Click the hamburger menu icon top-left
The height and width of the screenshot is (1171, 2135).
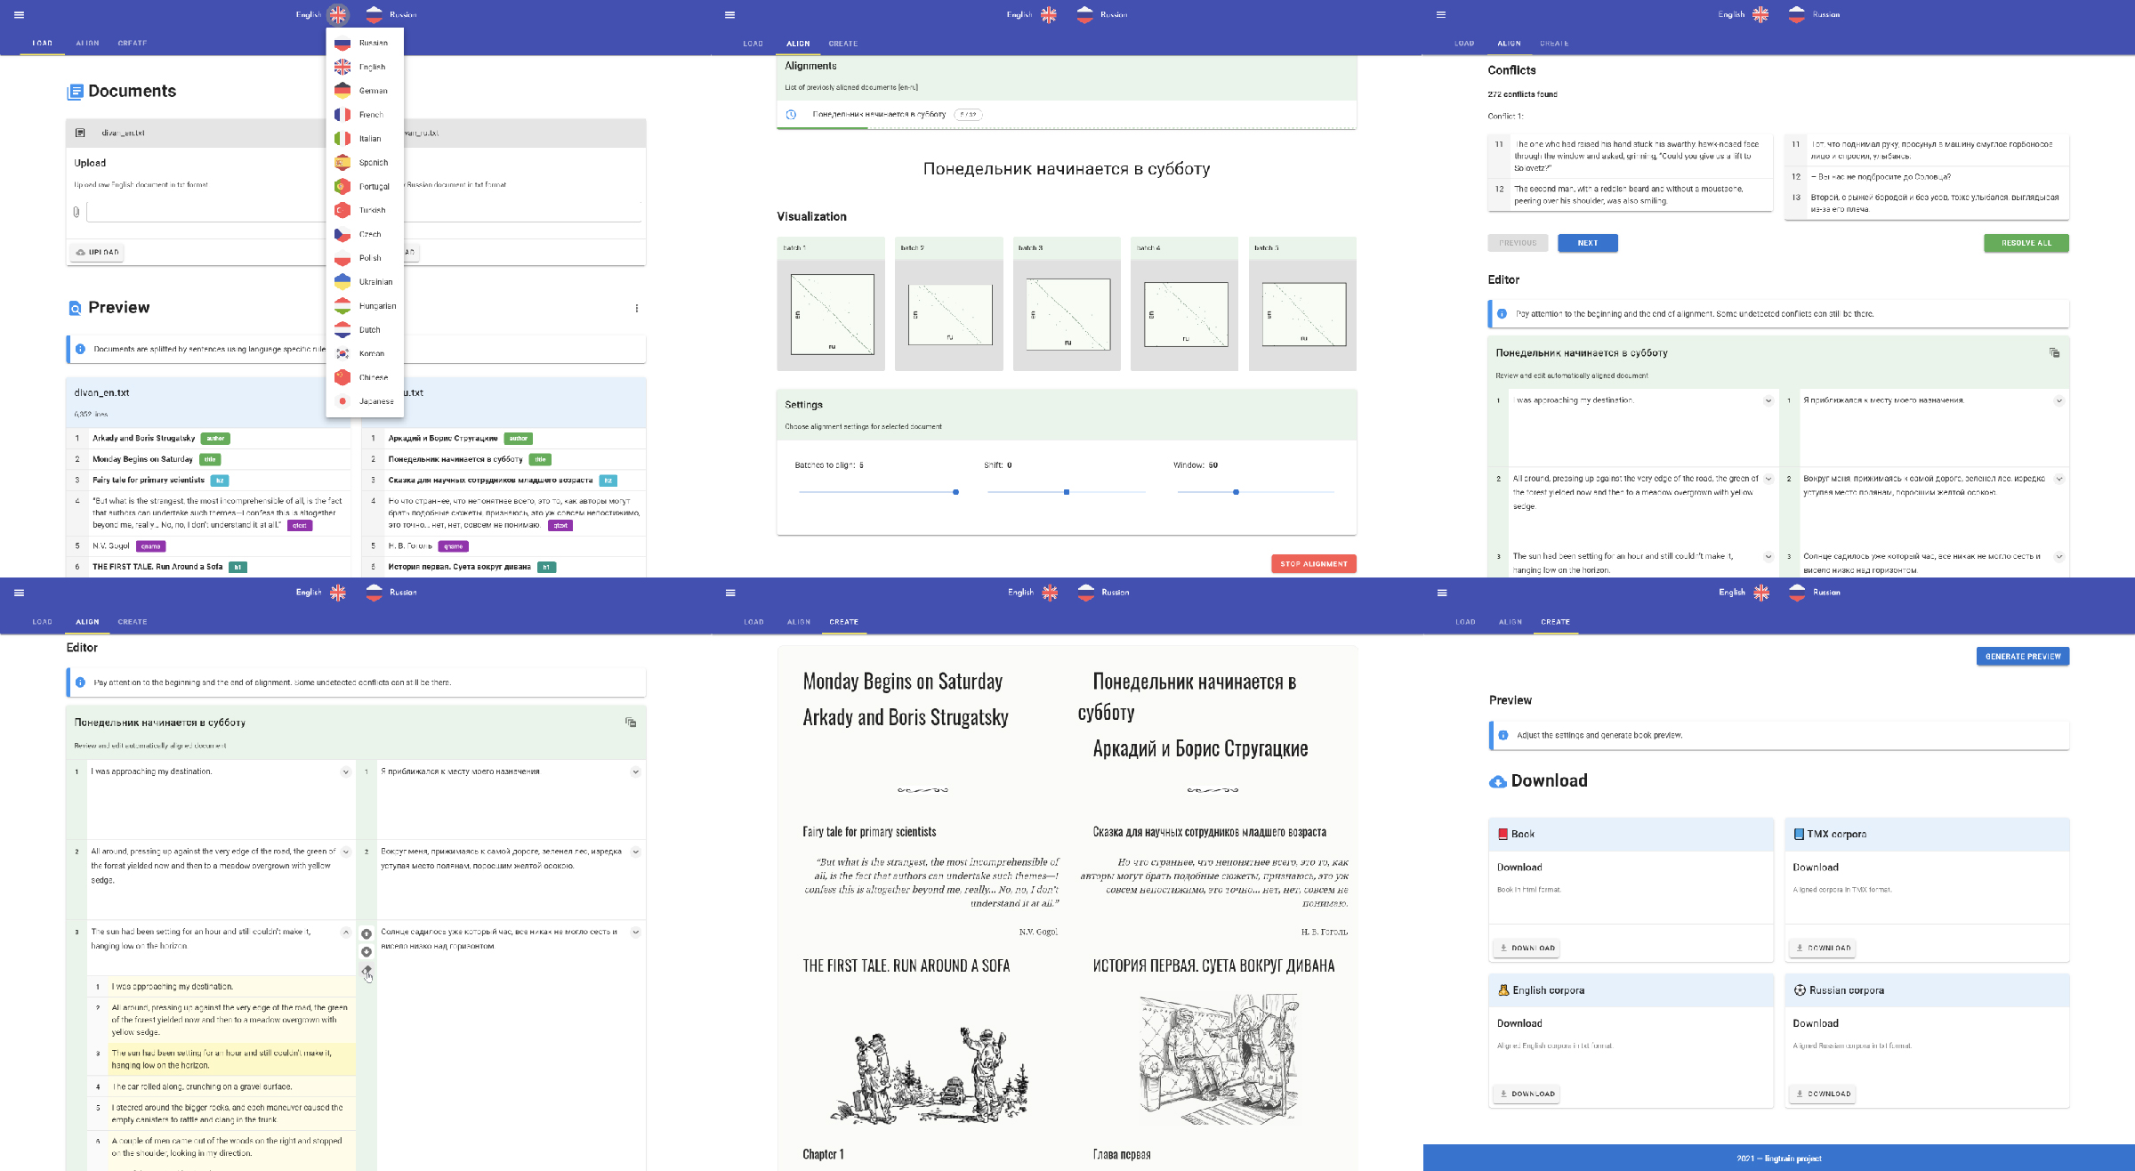pyautogui.click(x=19, y=13)
